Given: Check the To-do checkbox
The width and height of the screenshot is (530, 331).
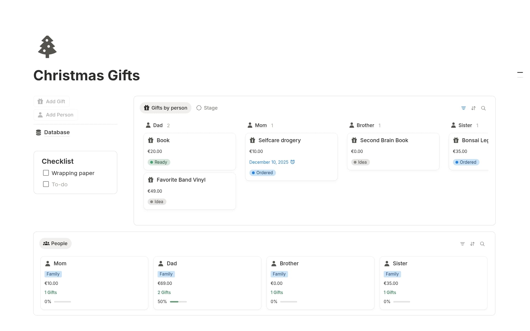Looking at the screenshot, I should (x=46, y=184).
